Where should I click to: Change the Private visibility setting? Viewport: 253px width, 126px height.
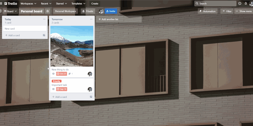(88, 11)
